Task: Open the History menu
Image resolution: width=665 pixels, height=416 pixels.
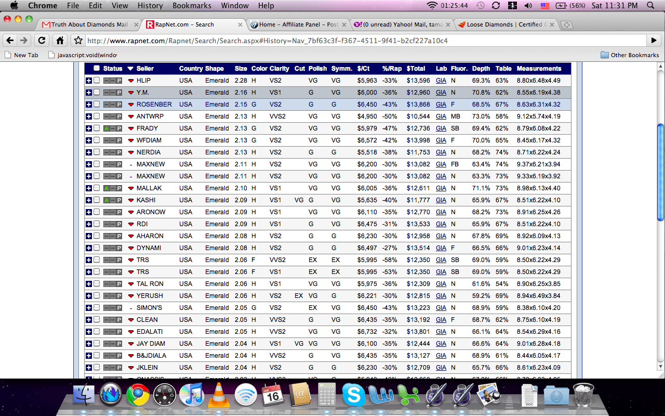Action: point(150,6)
